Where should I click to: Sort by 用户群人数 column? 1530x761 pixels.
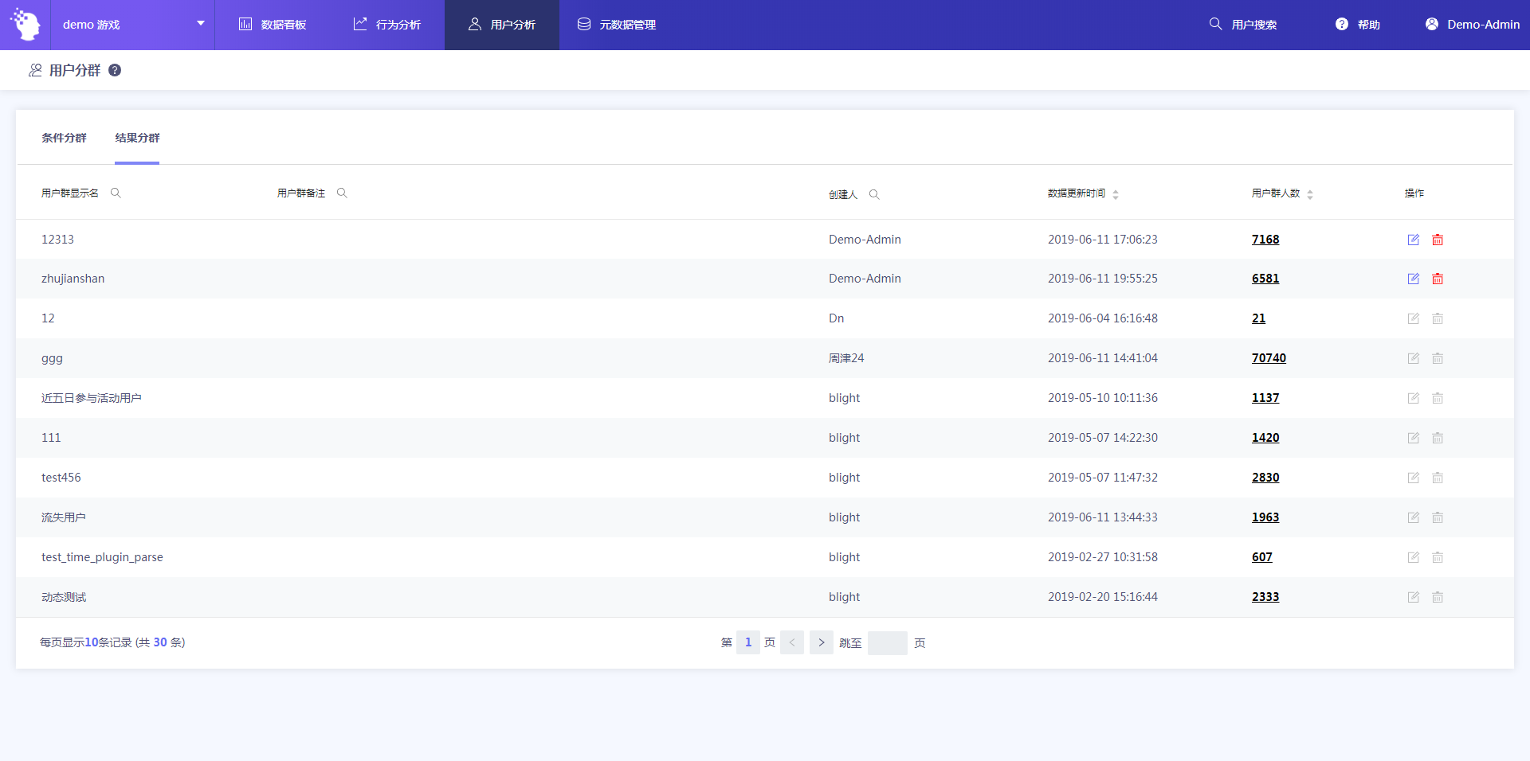coord(1309,194)
